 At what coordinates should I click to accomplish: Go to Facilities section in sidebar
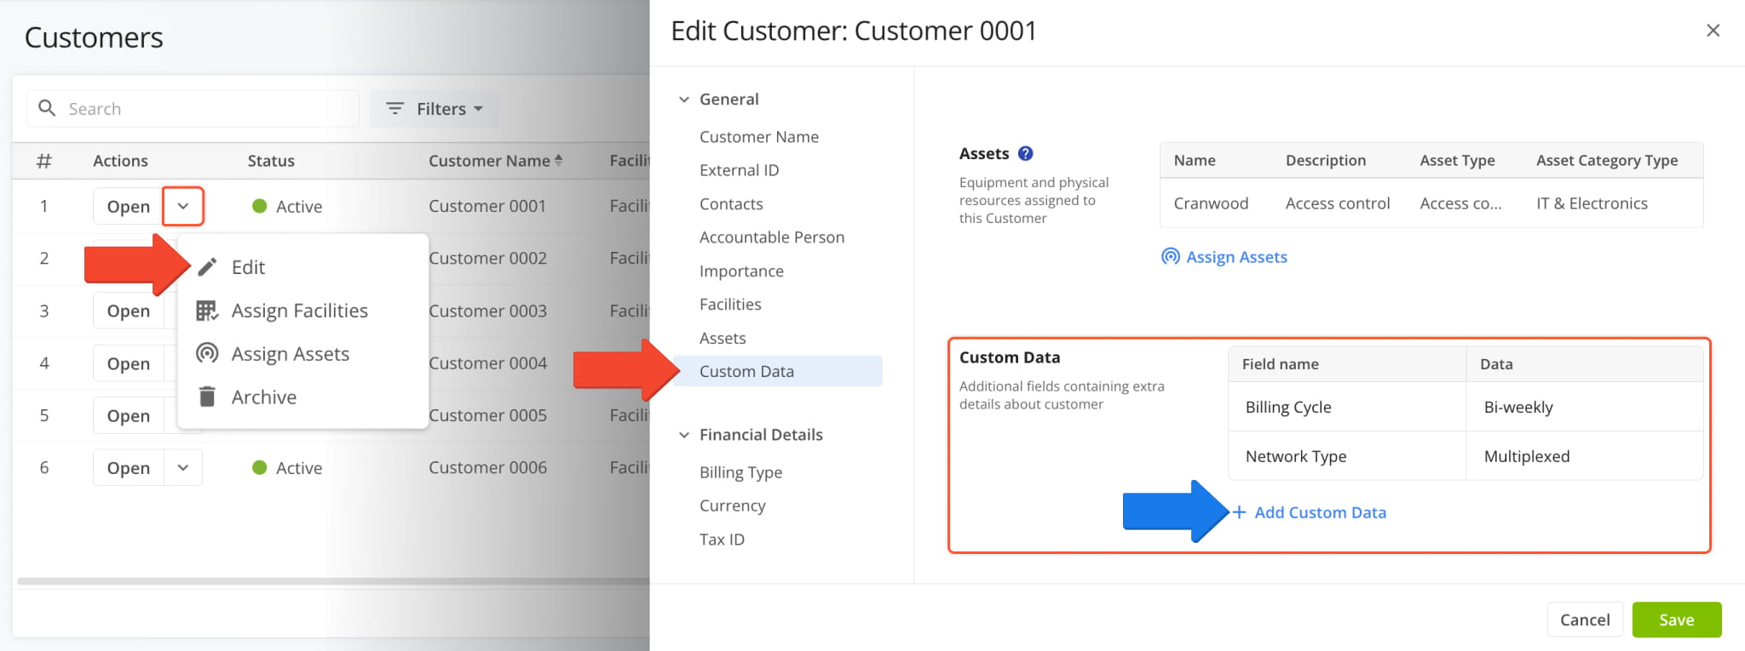730,305
